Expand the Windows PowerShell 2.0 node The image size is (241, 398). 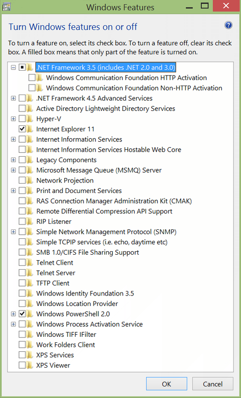tap(13, 314)
